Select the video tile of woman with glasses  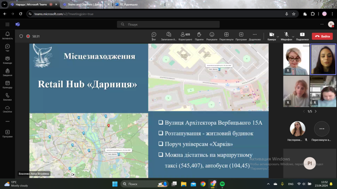296,59
